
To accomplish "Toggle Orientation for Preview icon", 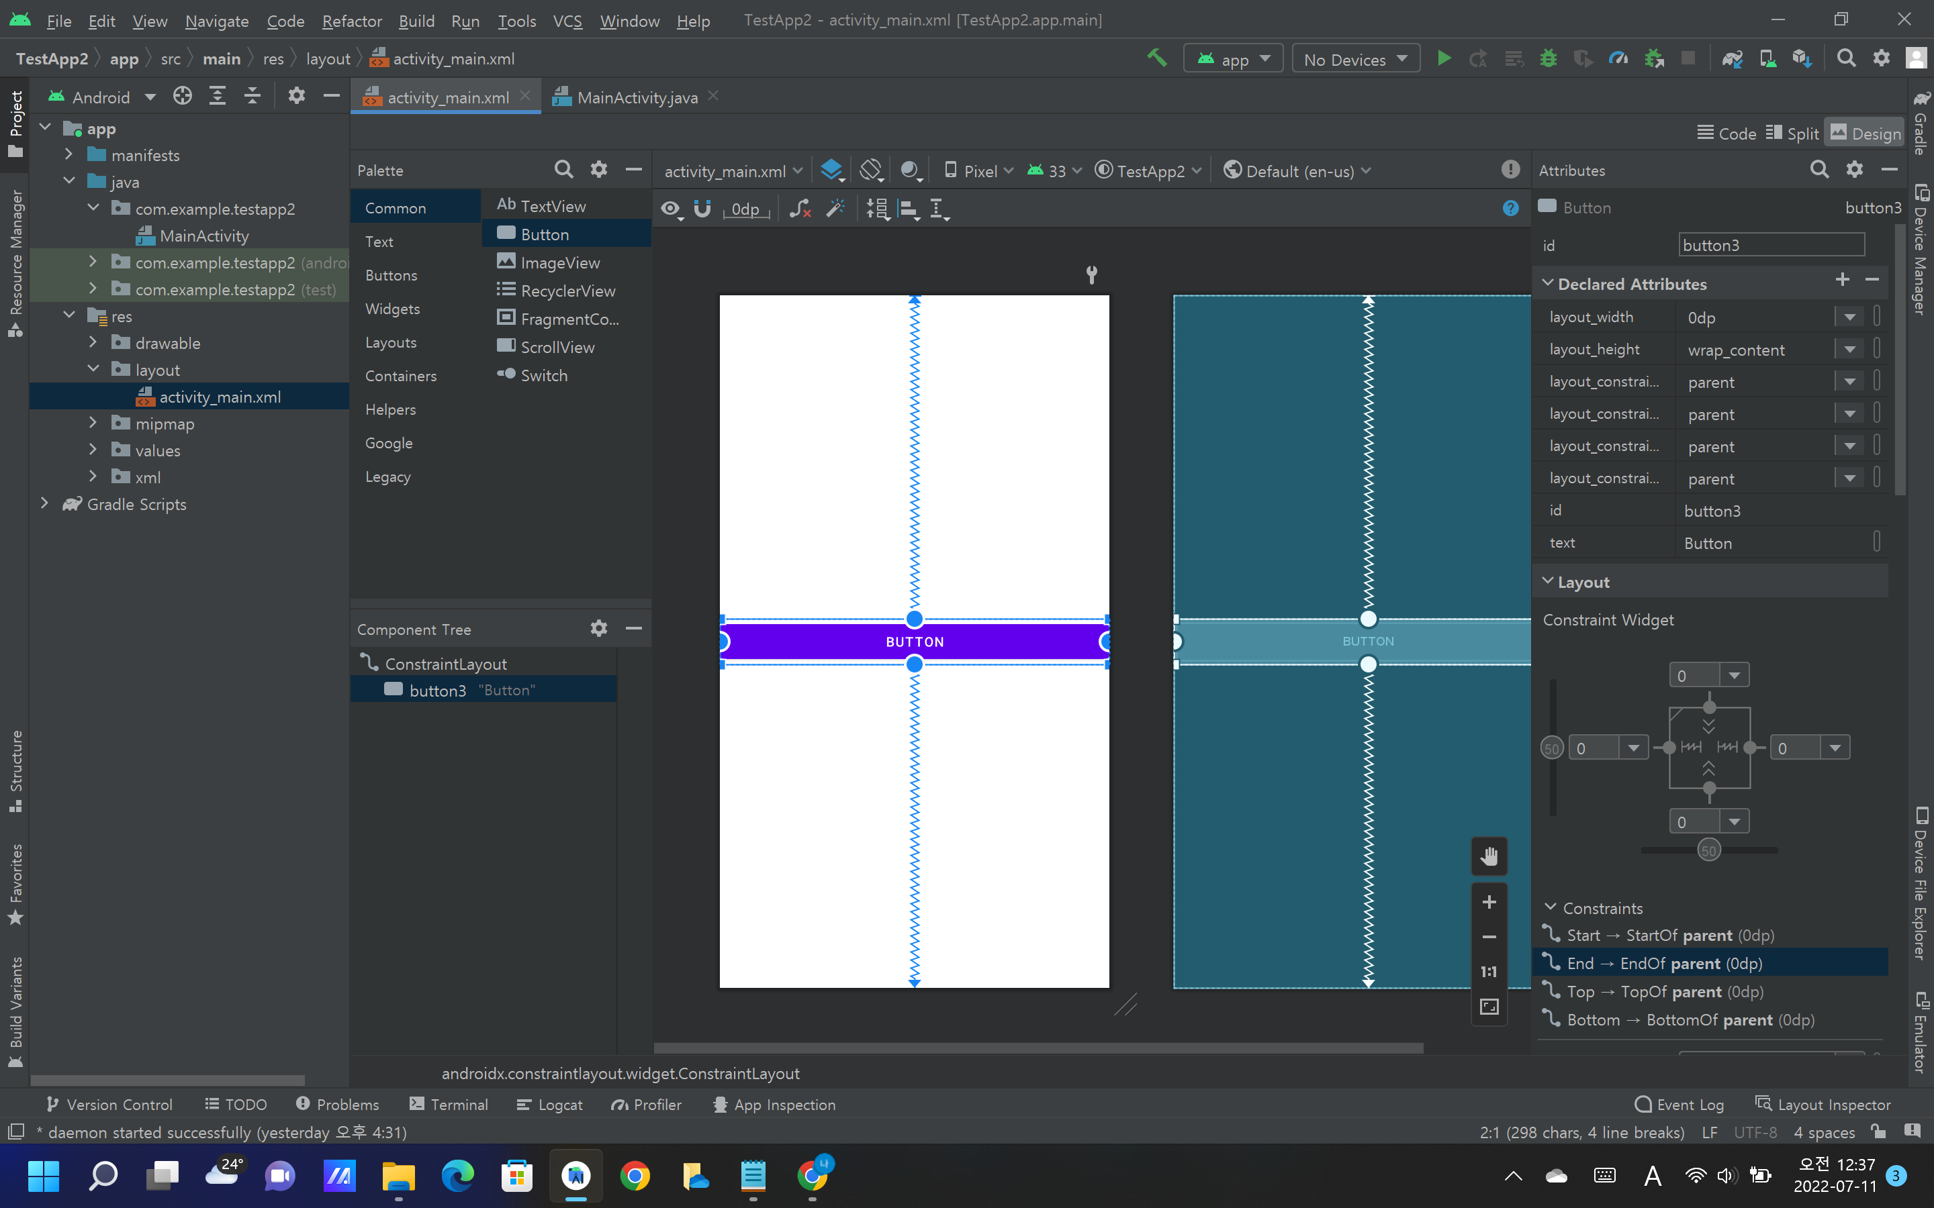I will pos(870,170).
